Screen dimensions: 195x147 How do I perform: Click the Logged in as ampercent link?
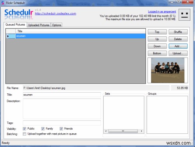[x=162, y=12]
